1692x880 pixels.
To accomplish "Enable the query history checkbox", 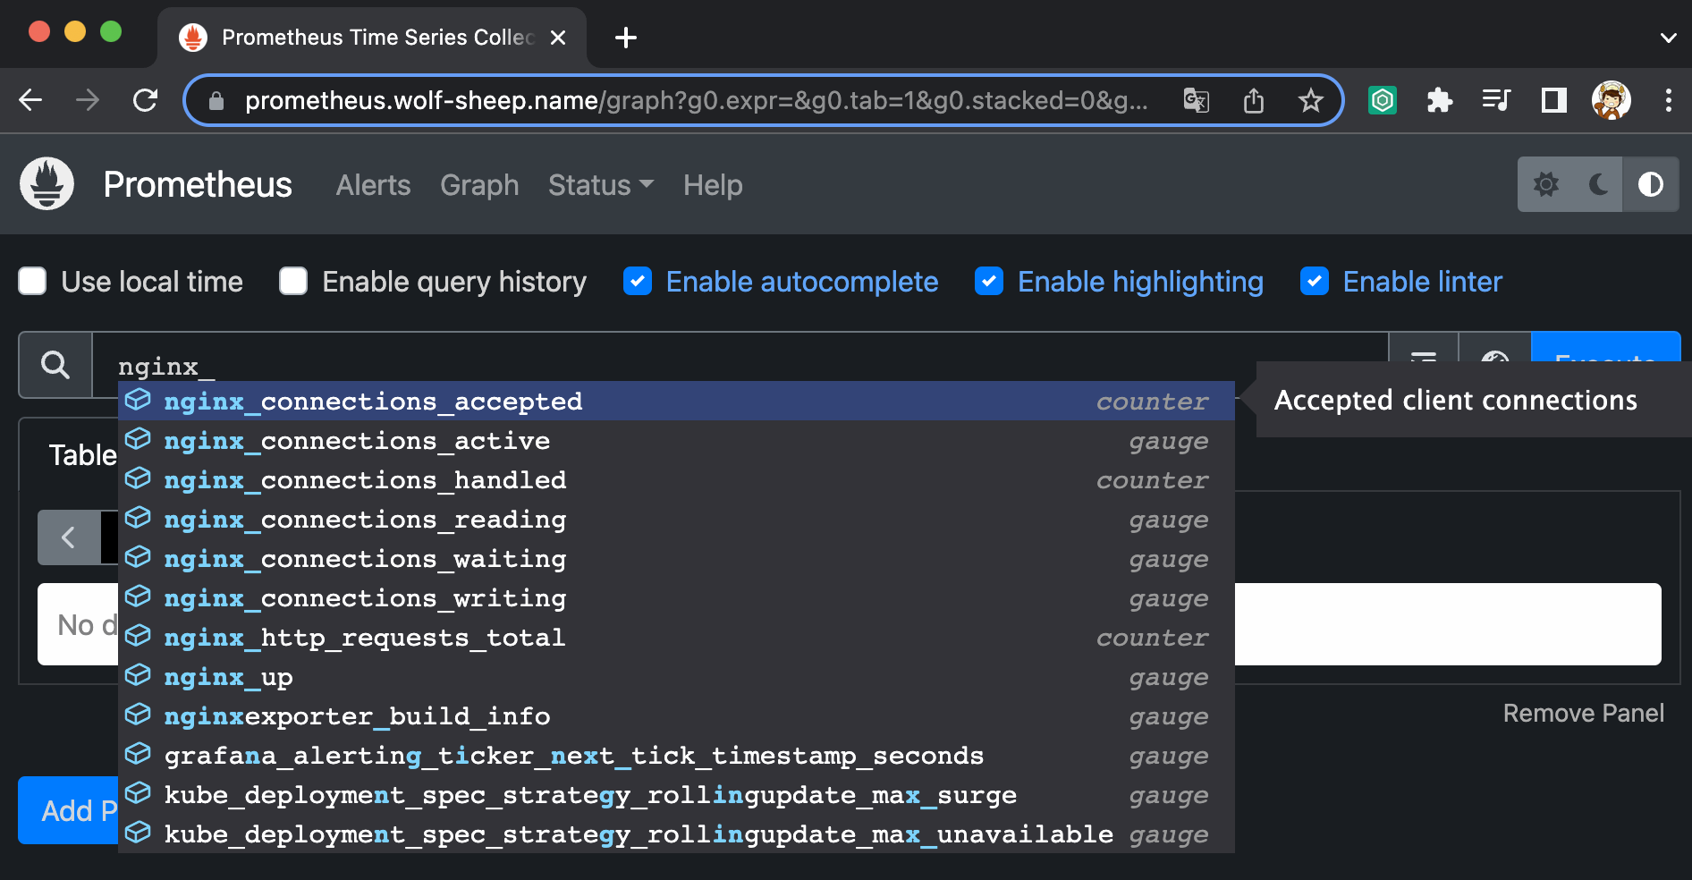I will [293, 281].
